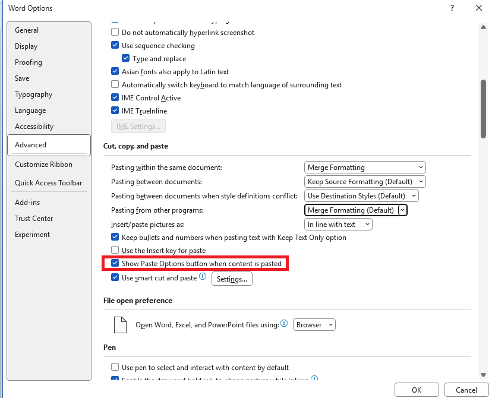Switch to the Trust Center category
The image size is (492, 398).
point(34,218)
